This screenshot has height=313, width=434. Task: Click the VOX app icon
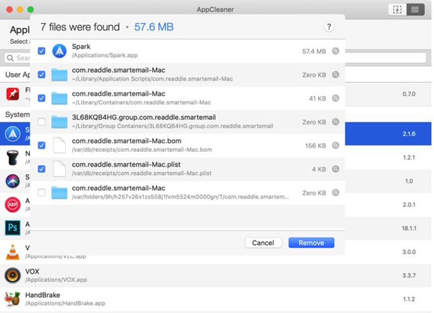coord(13,275)
